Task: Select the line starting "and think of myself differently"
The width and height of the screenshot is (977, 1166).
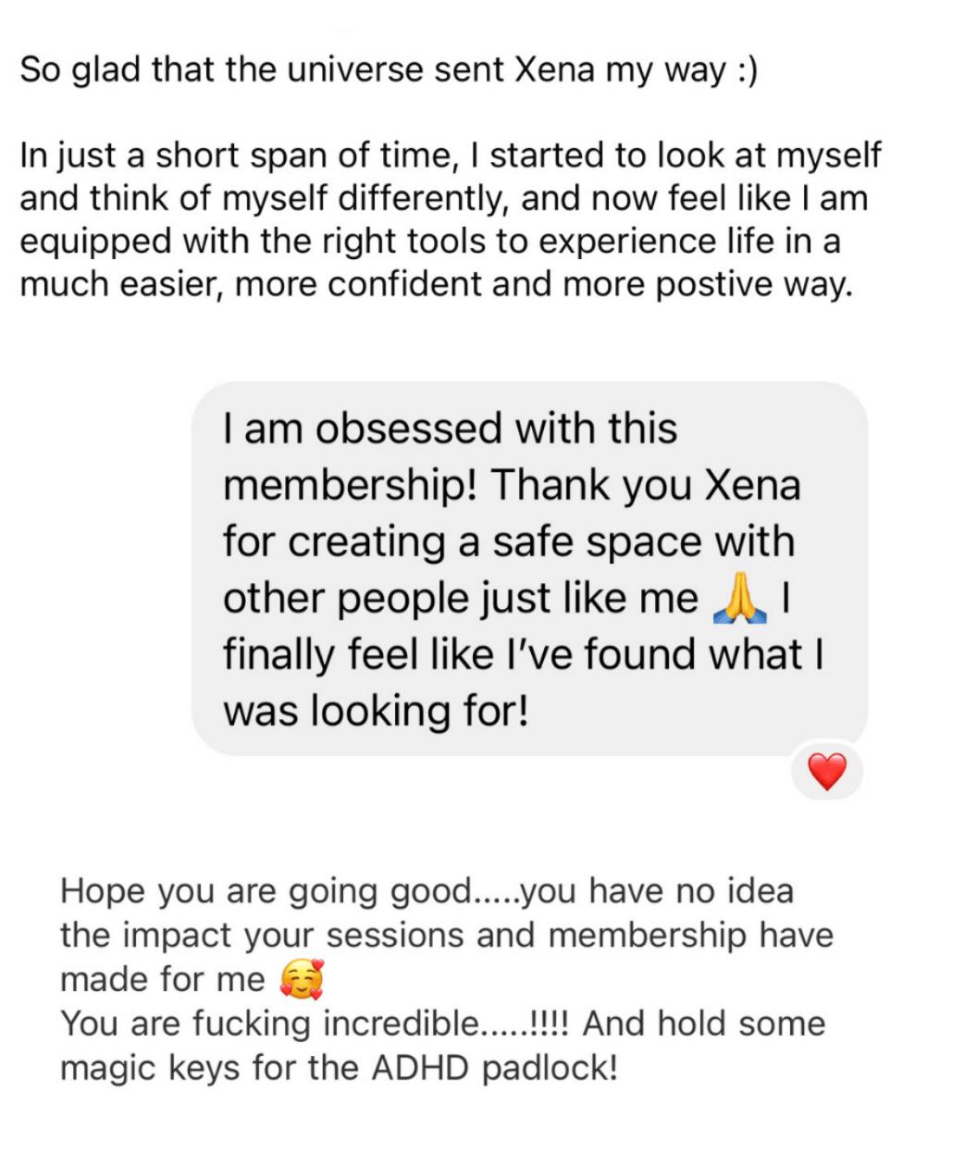Action: point(444,198)
